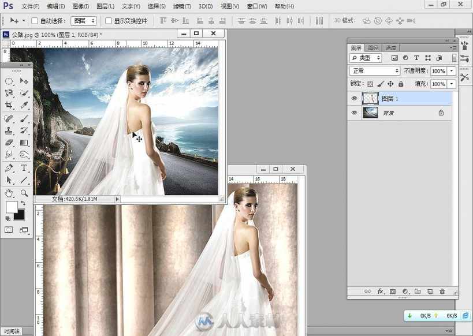473x336 pixels.
Task: Open the 填充 slider dropdown arrow
Action: [x=452, y=84]
